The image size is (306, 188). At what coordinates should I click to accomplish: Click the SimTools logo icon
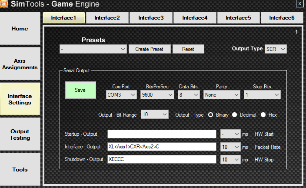(x=5, y=4)
